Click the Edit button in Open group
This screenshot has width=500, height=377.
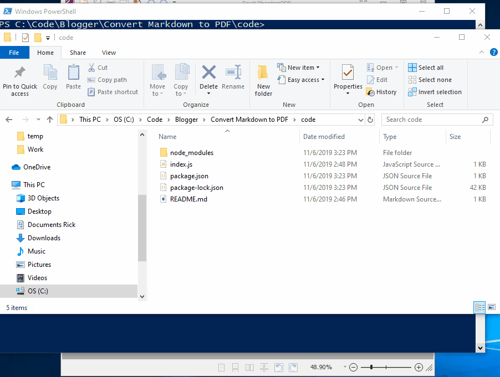pyautogui.click(x=377, y=80)
